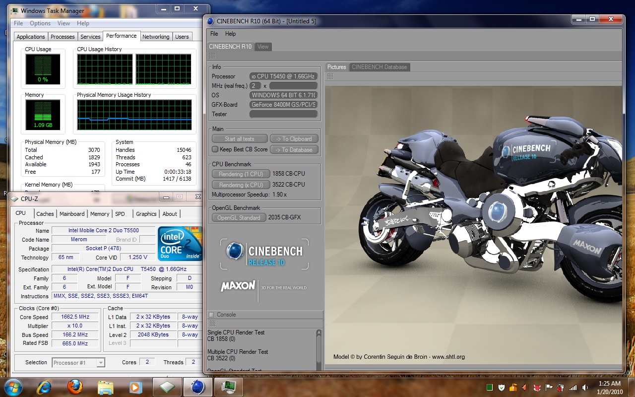The height and width of the screenshot is (397, 635).
Task: Click the battery power plug tray icon
Action: (x=561, y=388)
